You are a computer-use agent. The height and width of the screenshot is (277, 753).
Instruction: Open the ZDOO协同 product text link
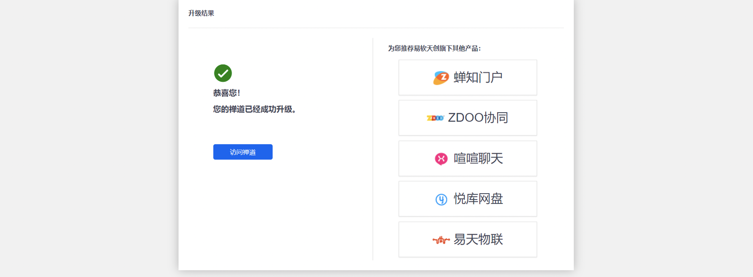[478, 118]
